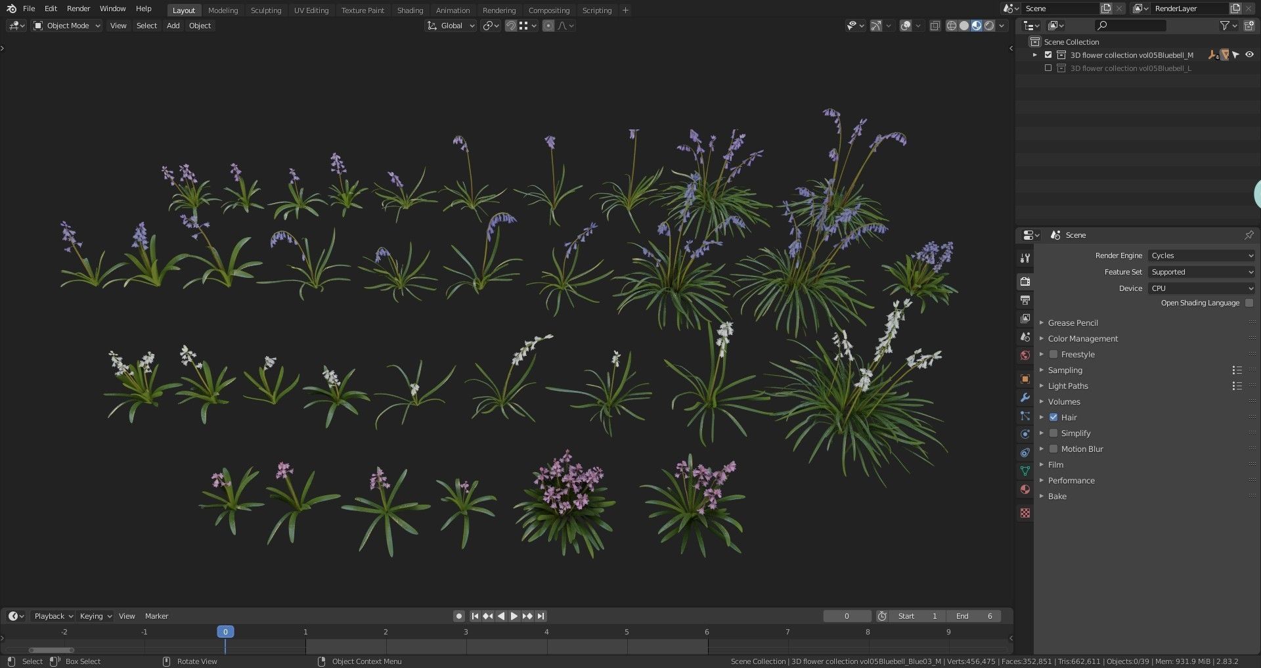Hide Bluebell_M collection with eye icon
The height and width of the screenshot is (668, 1261).
point(1249,55)
